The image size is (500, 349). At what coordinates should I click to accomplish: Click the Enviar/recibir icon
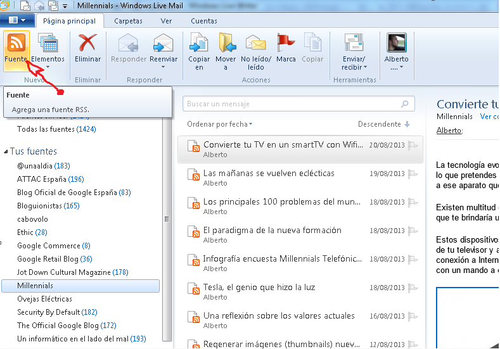coord(354,42)
